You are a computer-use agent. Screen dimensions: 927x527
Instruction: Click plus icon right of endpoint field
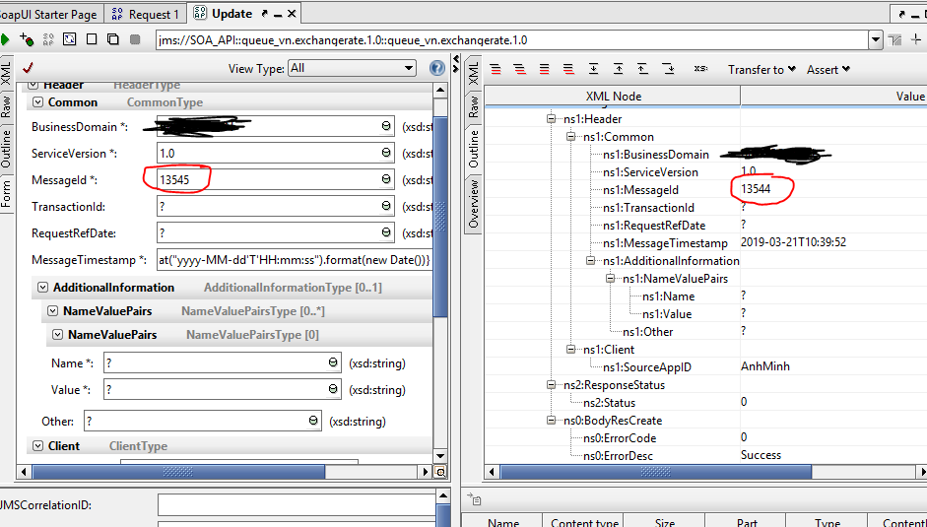917,39
